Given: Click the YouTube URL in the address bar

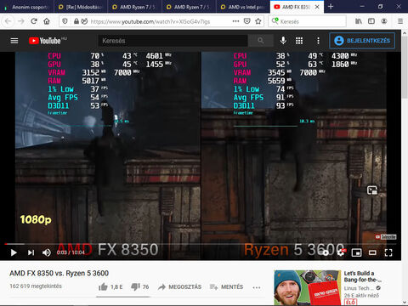Looking at the screenshot, I should pyautogui.click(x=150, y=21).
